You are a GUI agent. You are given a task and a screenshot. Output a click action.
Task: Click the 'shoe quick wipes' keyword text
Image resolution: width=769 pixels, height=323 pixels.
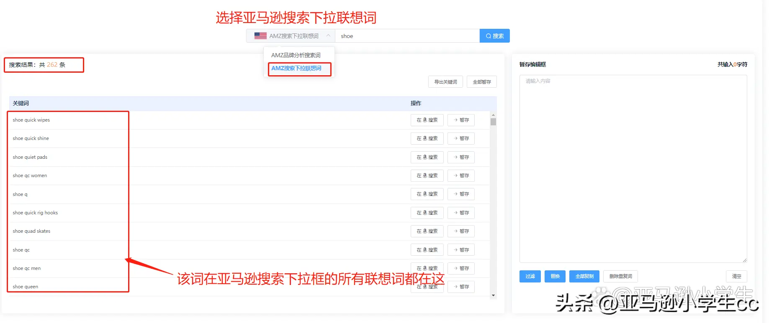coord(31,120)
